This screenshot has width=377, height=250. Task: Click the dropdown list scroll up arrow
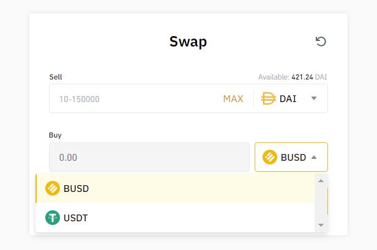coord(321,180)
